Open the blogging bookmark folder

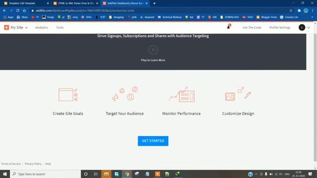[x=116, y=17]
